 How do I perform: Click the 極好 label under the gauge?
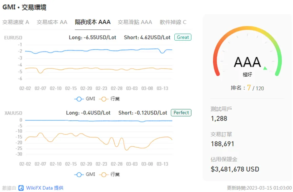(247, 74)
